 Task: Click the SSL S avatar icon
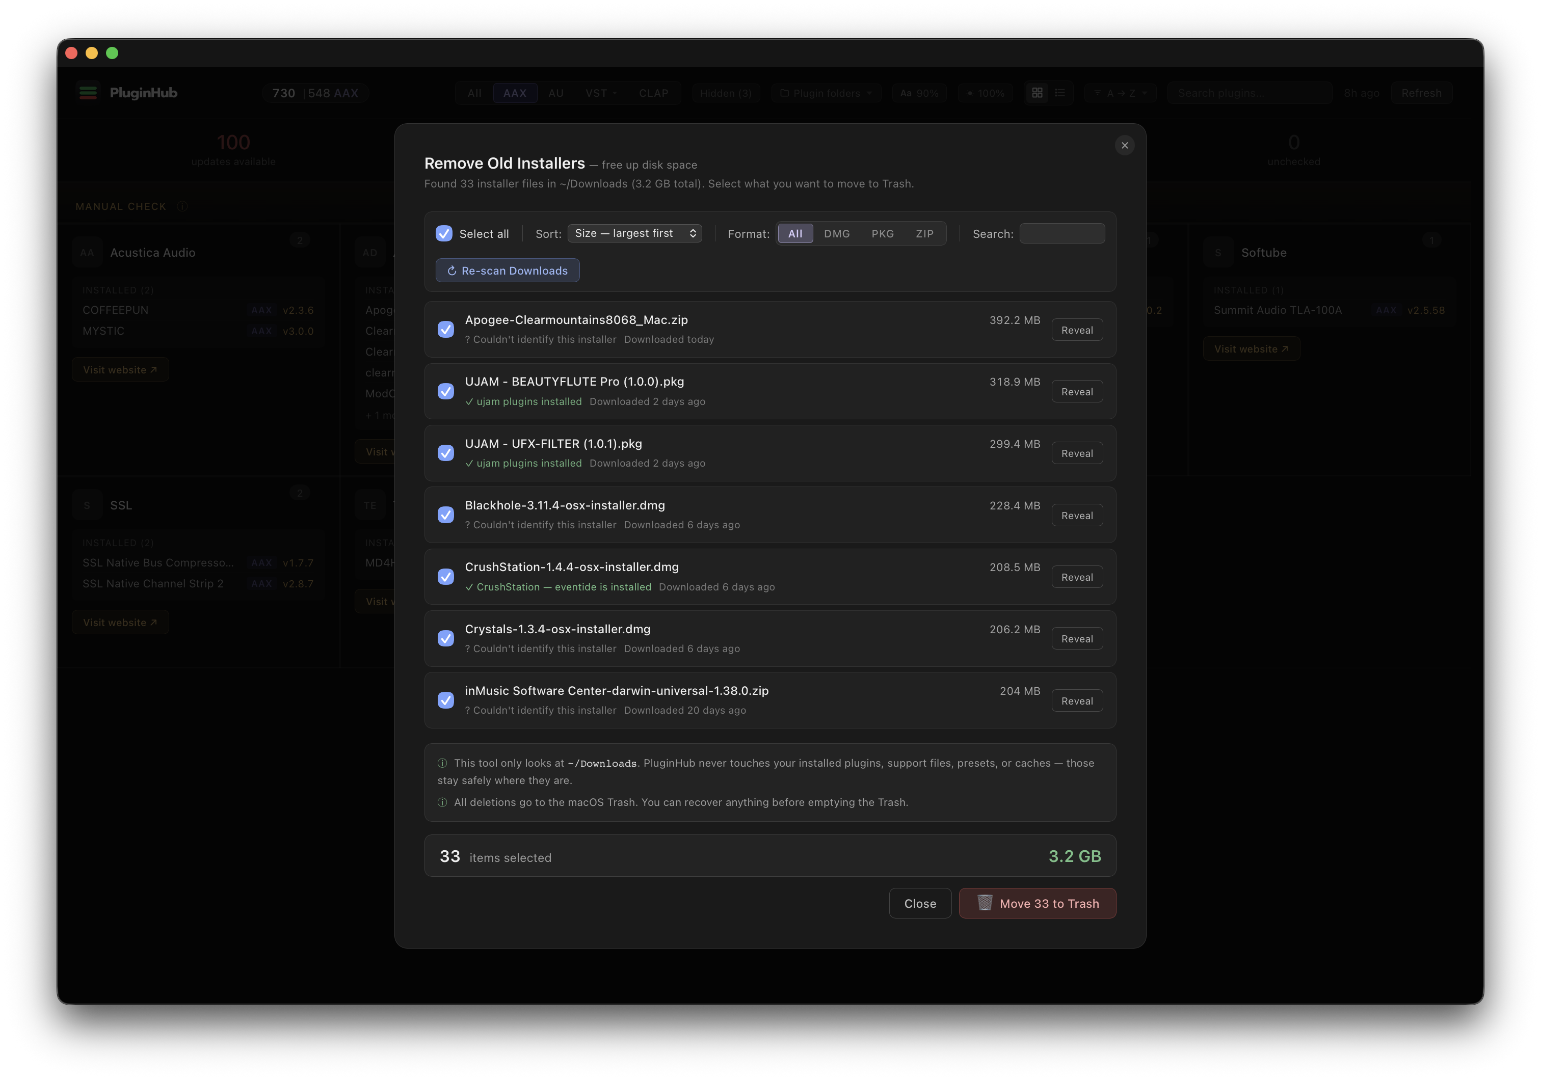pyautogui.click(x=87, y=506)
